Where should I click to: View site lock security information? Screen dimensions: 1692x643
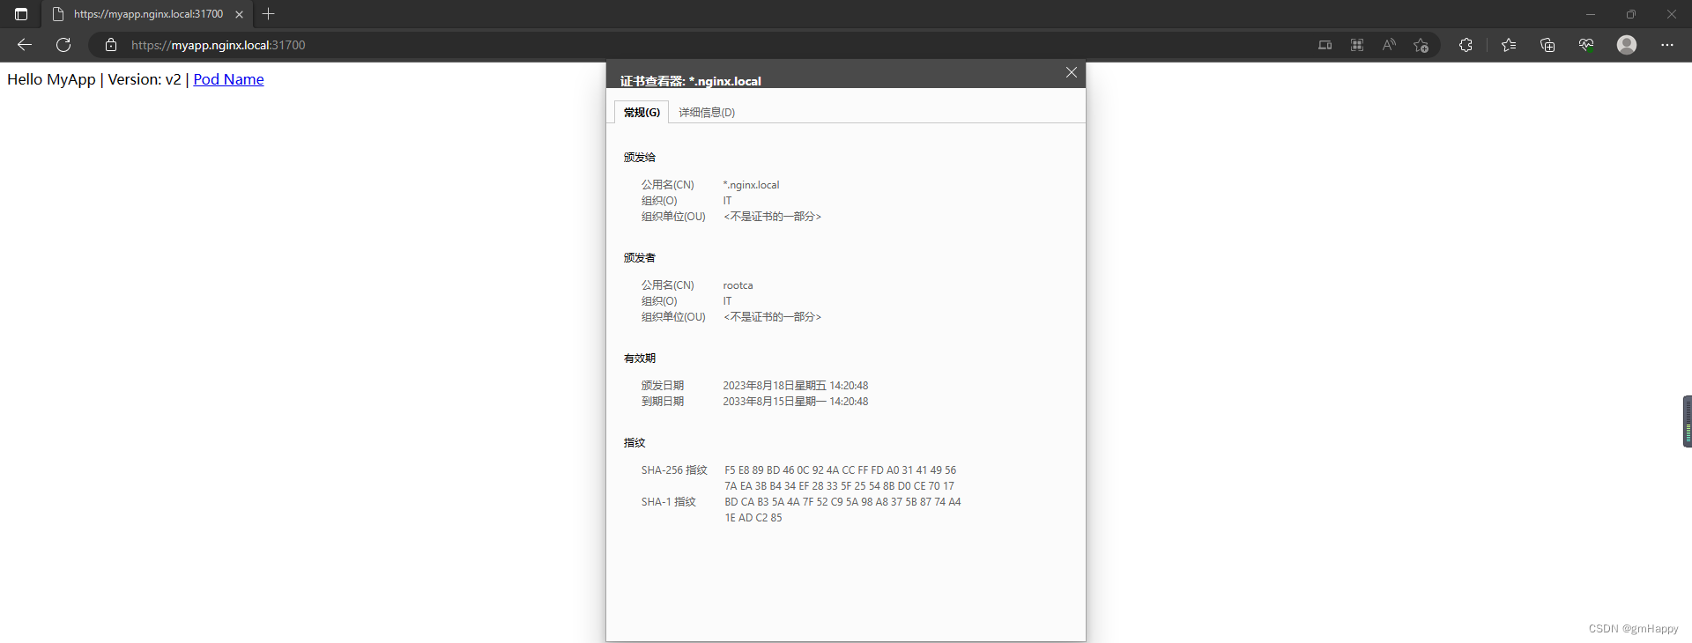coord(111,45)
